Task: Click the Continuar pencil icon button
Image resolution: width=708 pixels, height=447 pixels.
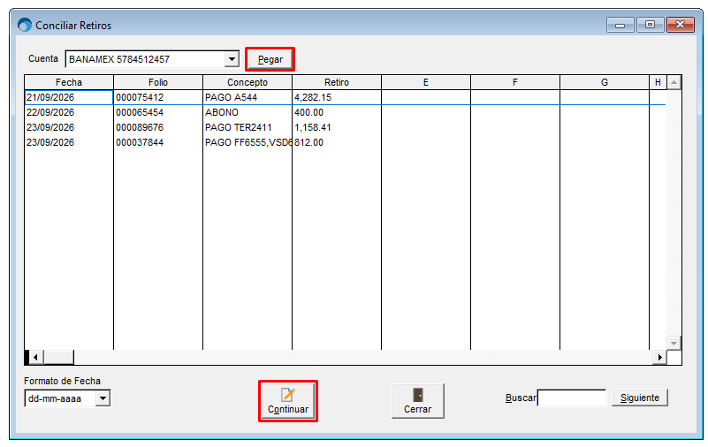Action: tap(288, 401)
